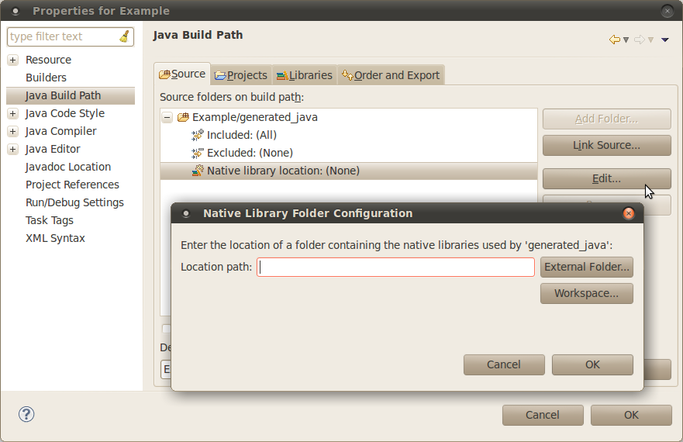
Task: Close the Native Library Folder Configuration dialog
Action: coord(629,213)
